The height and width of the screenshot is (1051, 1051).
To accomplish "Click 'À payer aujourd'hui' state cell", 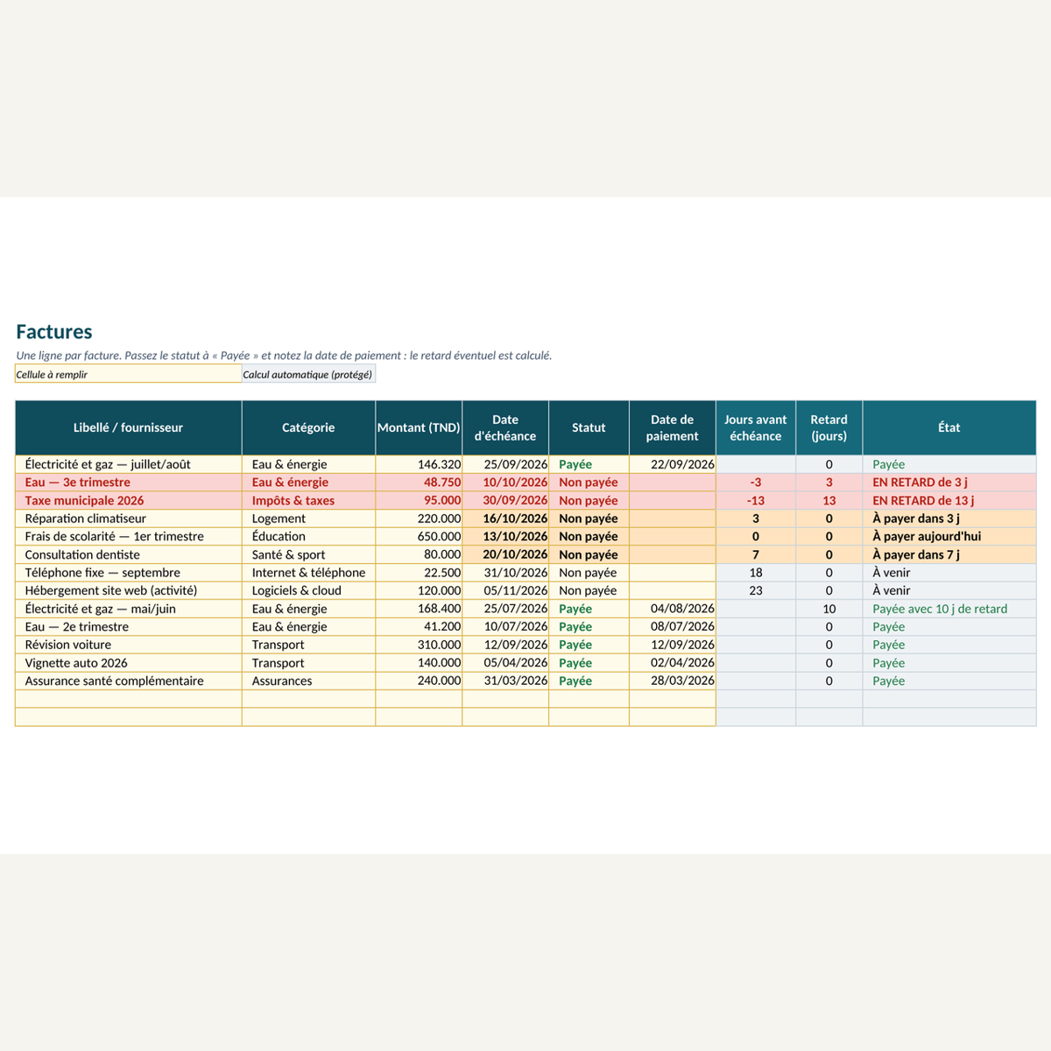I will [x=949, y=536].
